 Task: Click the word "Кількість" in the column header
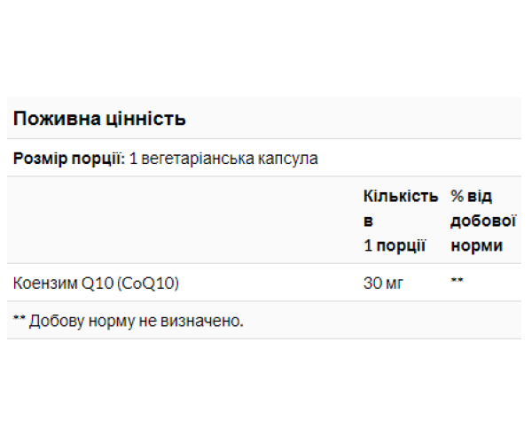coord(400,196)
